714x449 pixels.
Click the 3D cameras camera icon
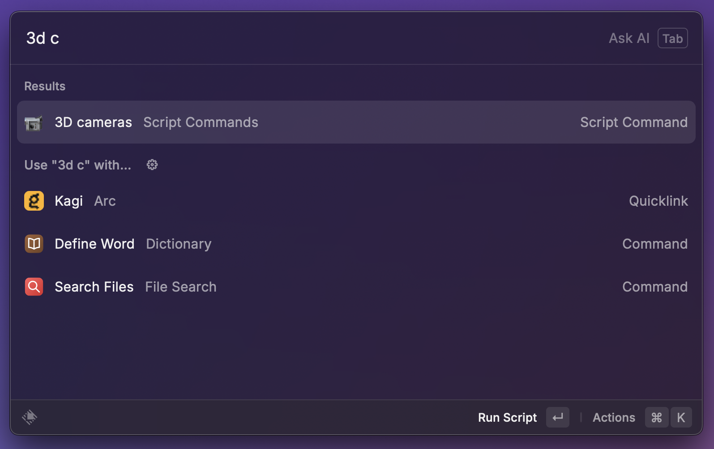coord(34,123)
